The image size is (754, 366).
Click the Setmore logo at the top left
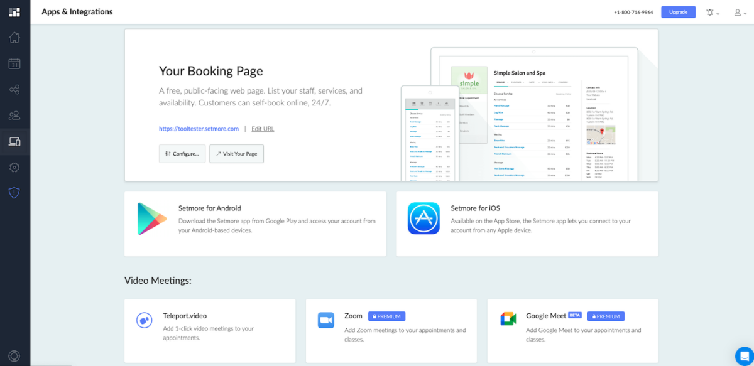click(14, 11)
